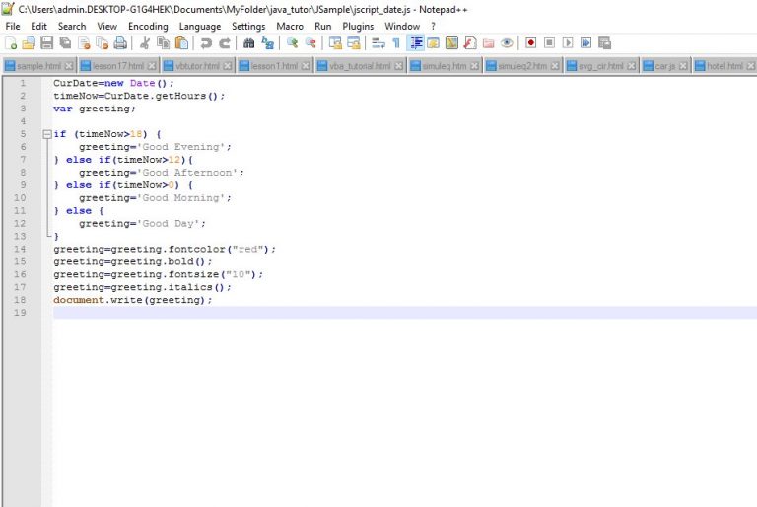Toggle synchronized horizontal scrolling icon
Viewport: 757px width, 507px height.
tap(354, 43)
